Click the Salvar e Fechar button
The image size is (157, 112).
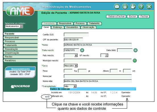116,16
